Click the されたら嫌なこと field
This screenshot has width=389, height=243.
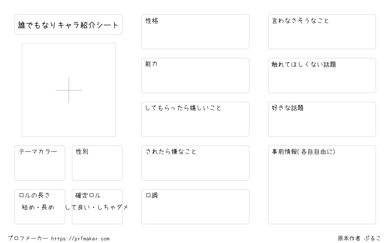195,163
